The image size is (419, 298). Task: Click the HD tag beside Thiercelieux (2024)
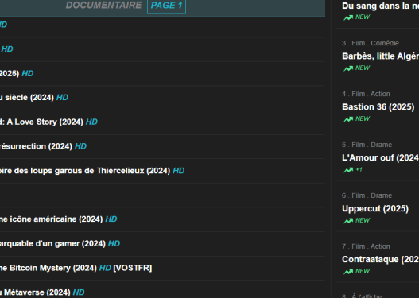(179, 171)
